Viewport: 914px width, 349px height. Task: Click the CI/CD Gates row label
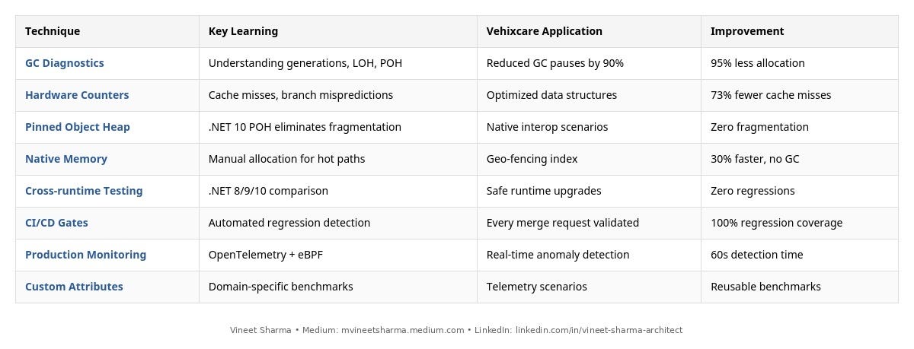56,223
